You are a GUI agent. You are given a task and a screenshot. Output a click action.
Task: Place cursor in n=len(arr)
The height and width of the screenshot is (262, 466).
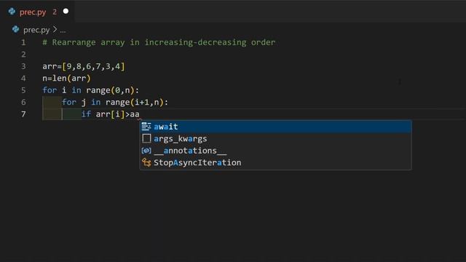point(66,79)
